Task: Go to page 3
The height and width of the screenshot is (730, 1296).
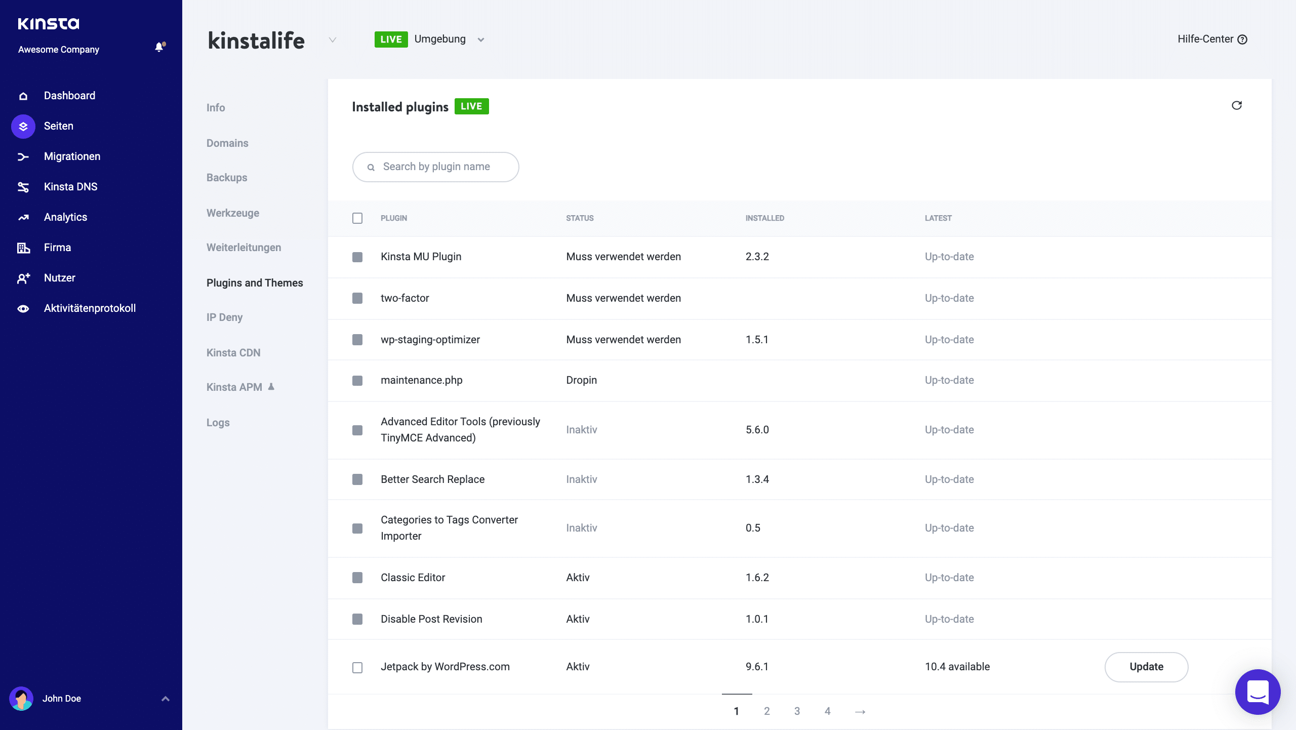Action: pyautogui.click(x=797, y=711)
